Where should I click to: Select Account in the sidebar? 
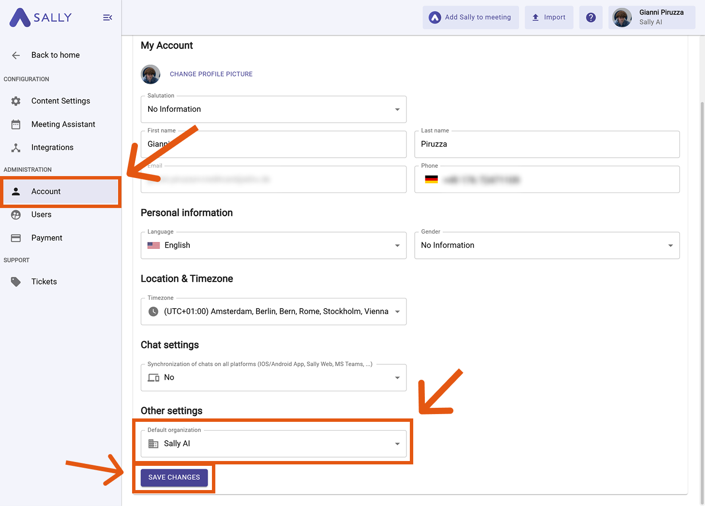click(46, 192)
